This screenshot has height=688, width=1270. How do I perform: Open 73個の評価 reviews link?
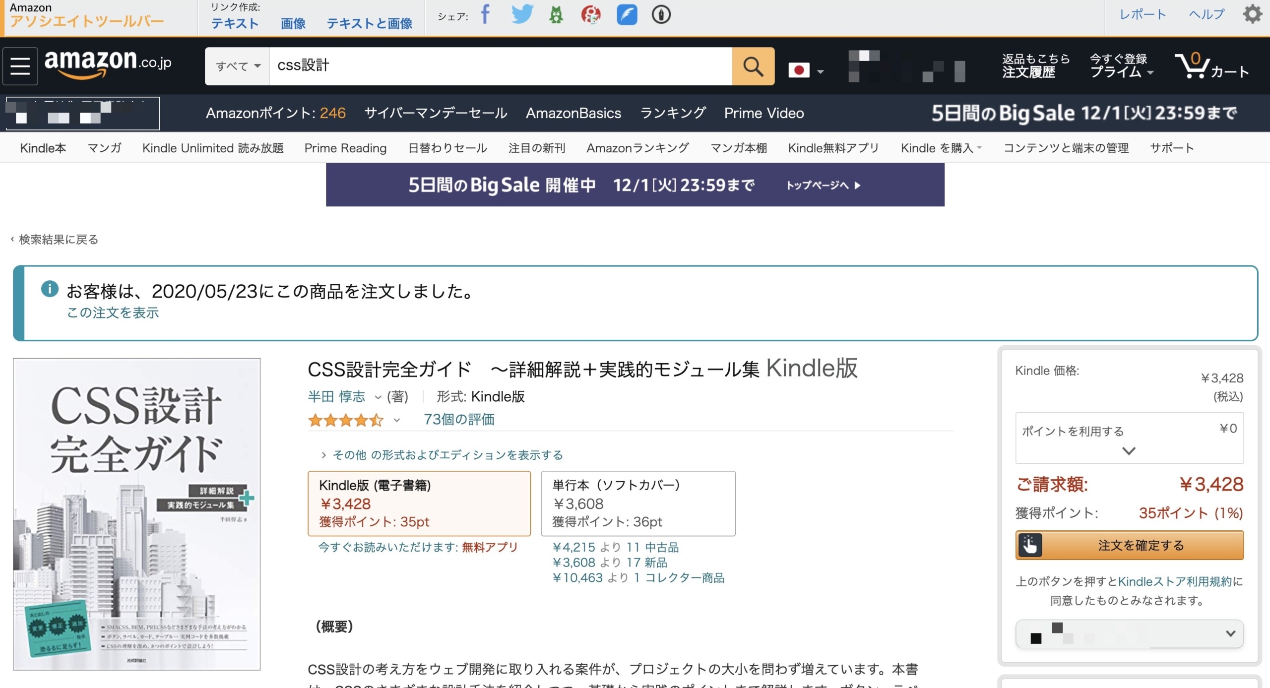(459, 420)
